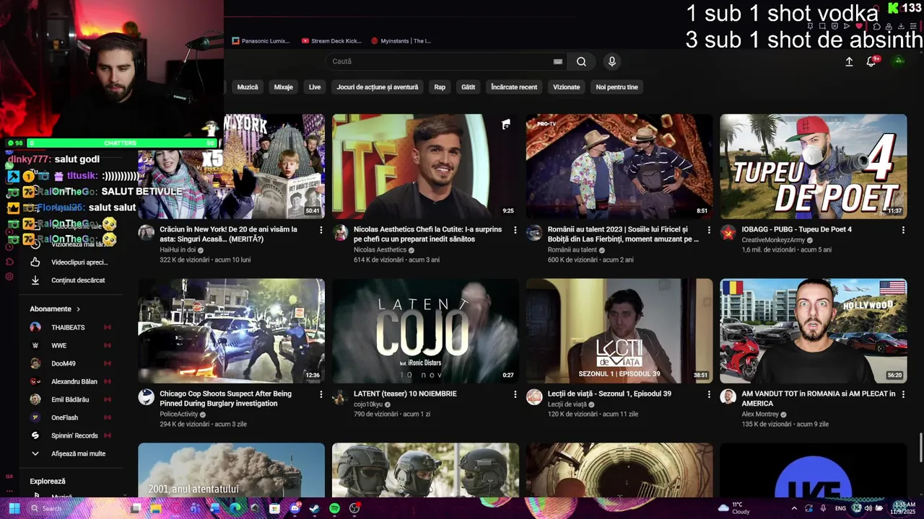Open more options for Nicolas Aesthetics video
The width and height of the screenshot is (924, 519).
point(515,230)
